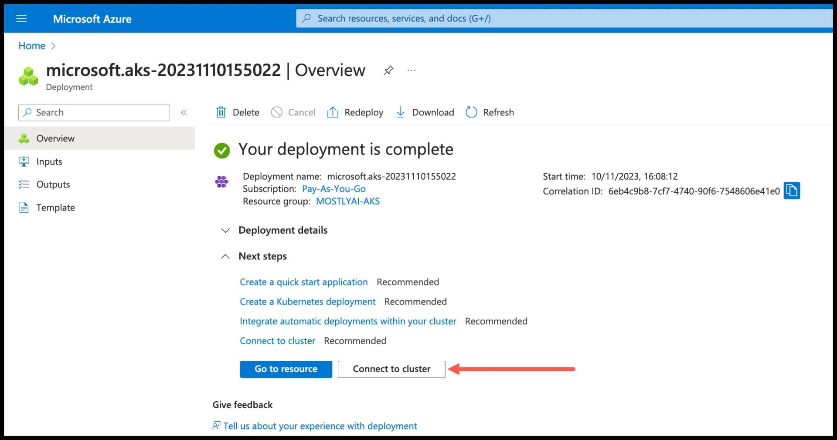Open the ellipsis more options menu
Image resolution: width=837 pixels, height=440 pixels.
click(411, 70)
